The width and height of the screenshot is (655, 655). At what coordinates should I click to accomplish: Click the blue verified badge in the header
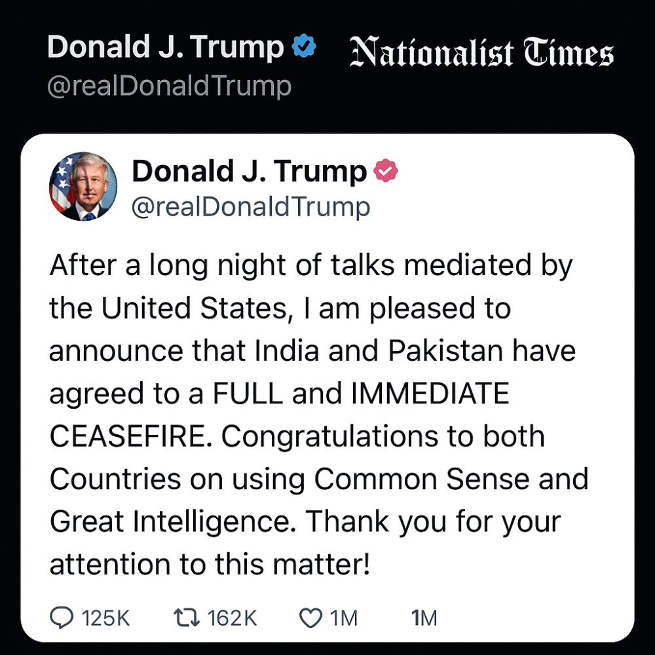(304, 48)
